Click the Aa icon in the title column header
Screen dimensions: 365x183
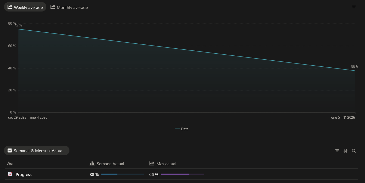[10, 163]
